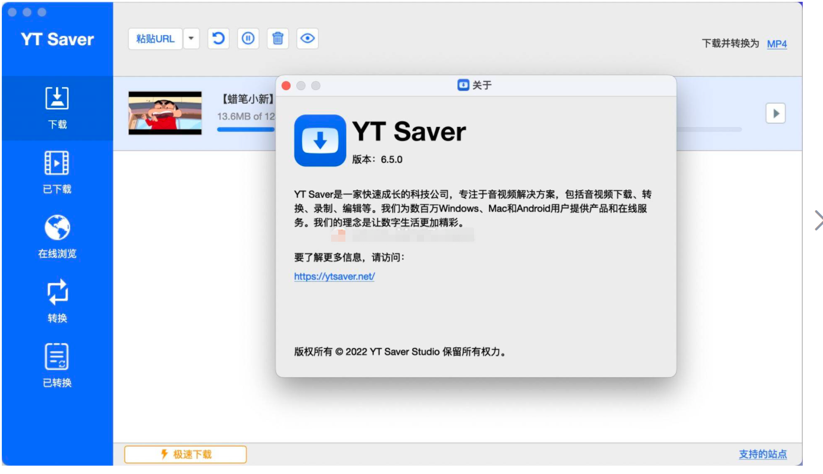Image resolution: width=823 pixels, height=474 pixels.
Task: Click the pause all downloads icon
Action: click(248, 39)
